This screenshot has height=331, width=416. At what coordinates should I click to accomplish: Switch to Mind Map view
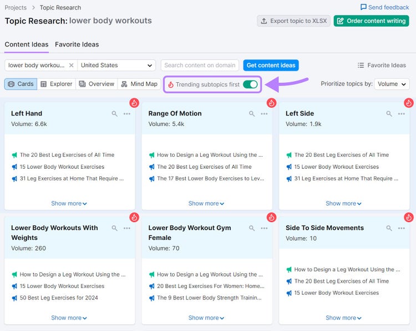[x=139, y=84]
